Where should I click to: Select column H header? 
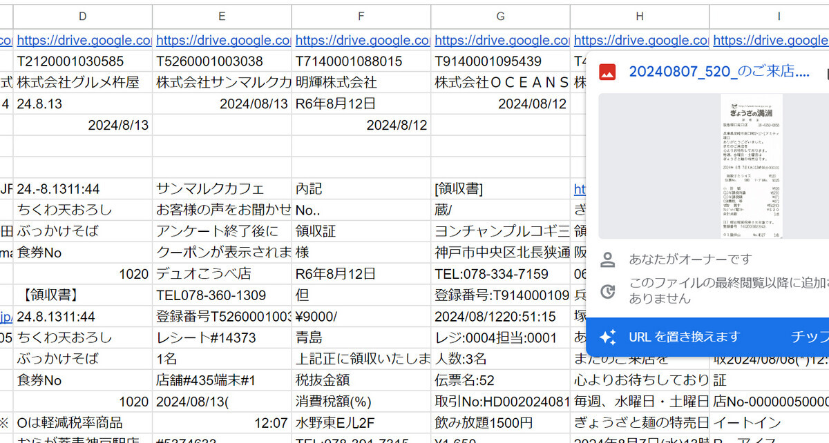tap(640, 16)
